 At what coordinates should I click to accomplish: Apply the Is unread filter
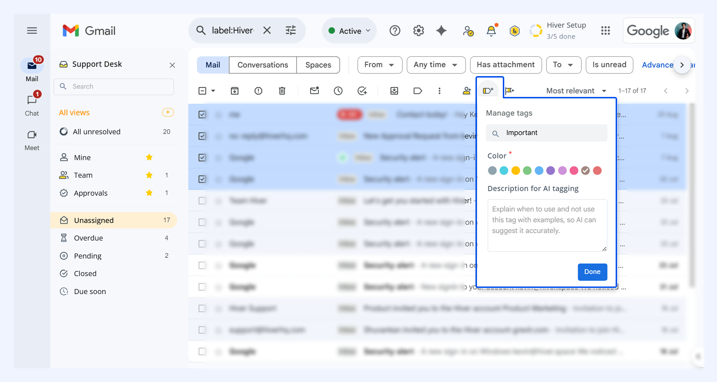click(609, 65)
